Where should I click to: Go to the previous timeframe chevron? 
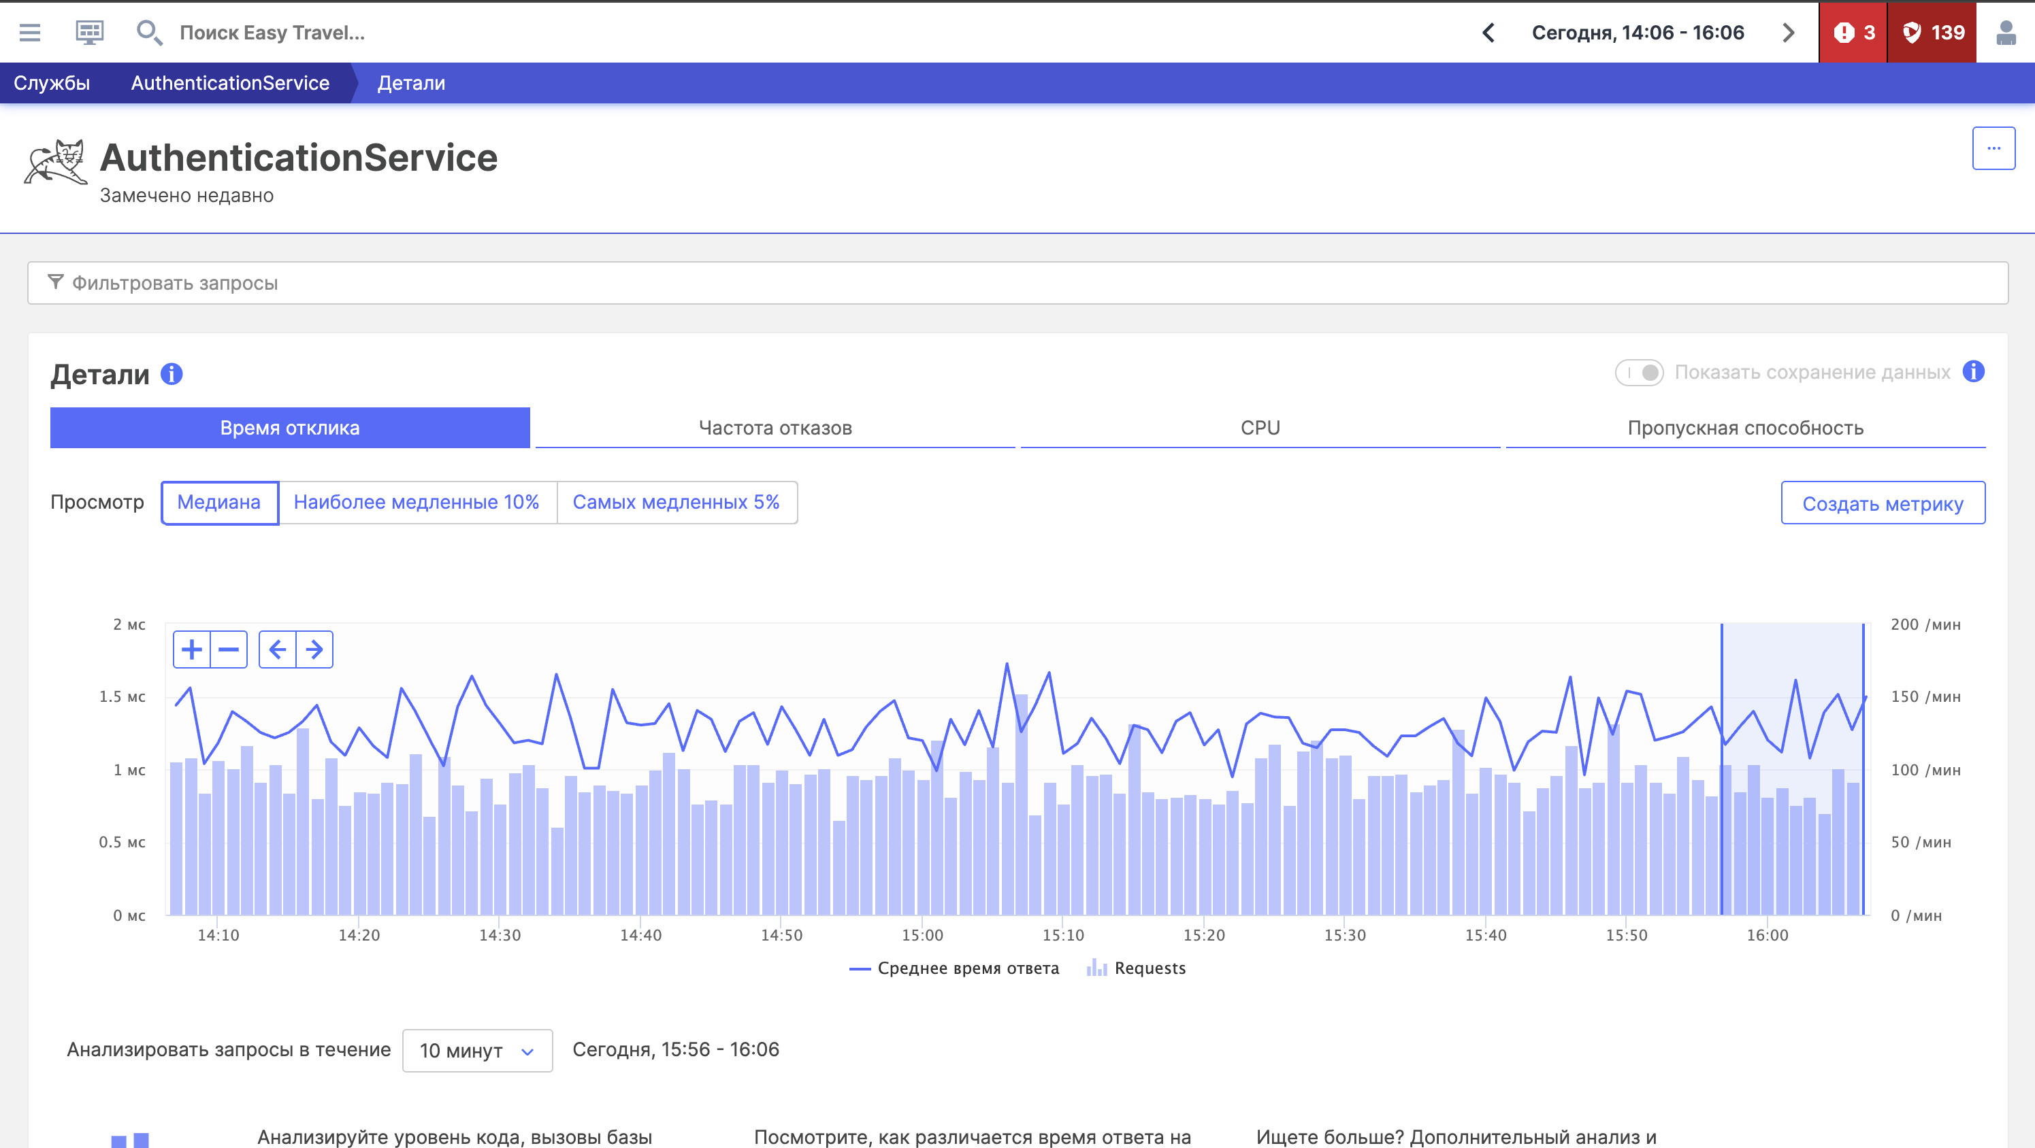pos(1488,33)
